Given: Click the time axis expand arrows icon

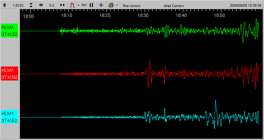Looking at the screenshot, I should 41,5.
